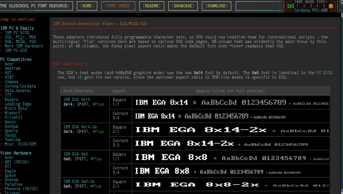Follow the PC BIOS link in paragraph
343x194 pixels.
[x=324, y=73]
